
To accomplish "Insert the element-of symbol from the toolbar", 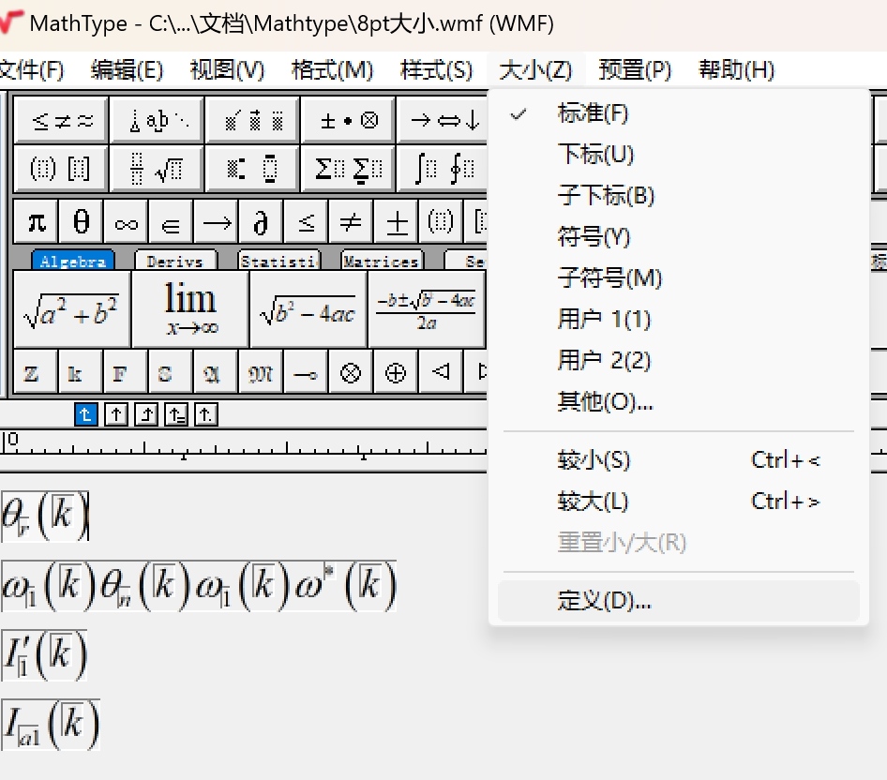I will click(x=171, y=221).
